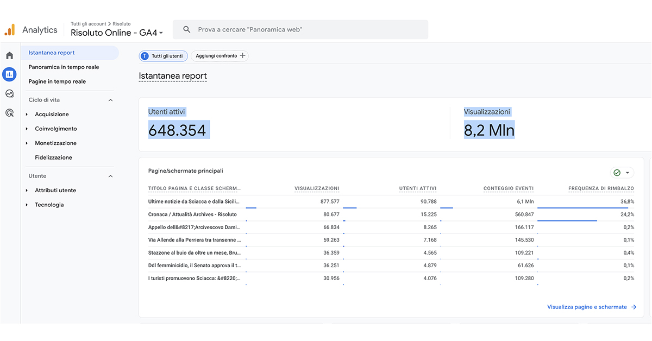The image size is (652, 341).
Task: Open the card status dropdown arrow
Action: click(628, 173)
